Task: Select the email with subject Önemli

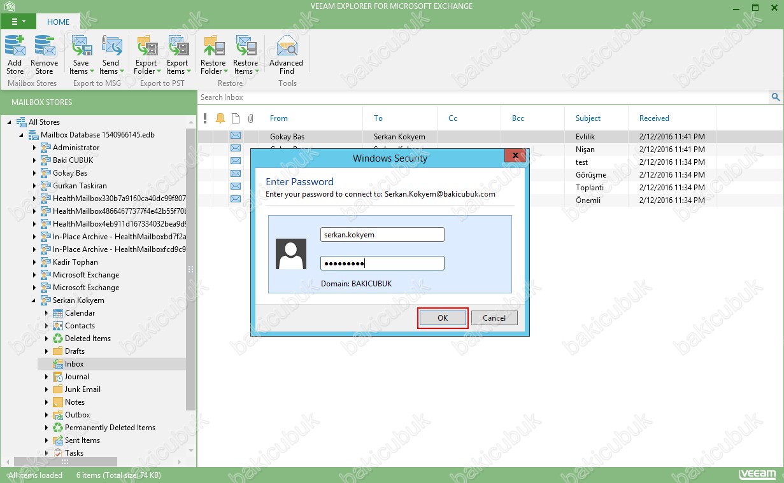Action: pyautogui.click(x=490, y=200)
